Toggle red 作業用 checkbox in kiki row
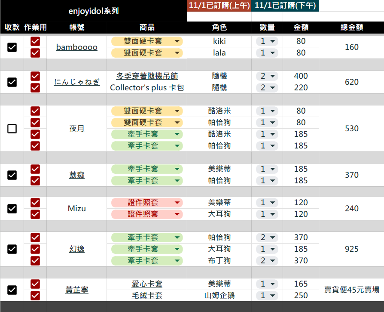The width and height of the screenshot is (384, 312). [x=35, y=41]
